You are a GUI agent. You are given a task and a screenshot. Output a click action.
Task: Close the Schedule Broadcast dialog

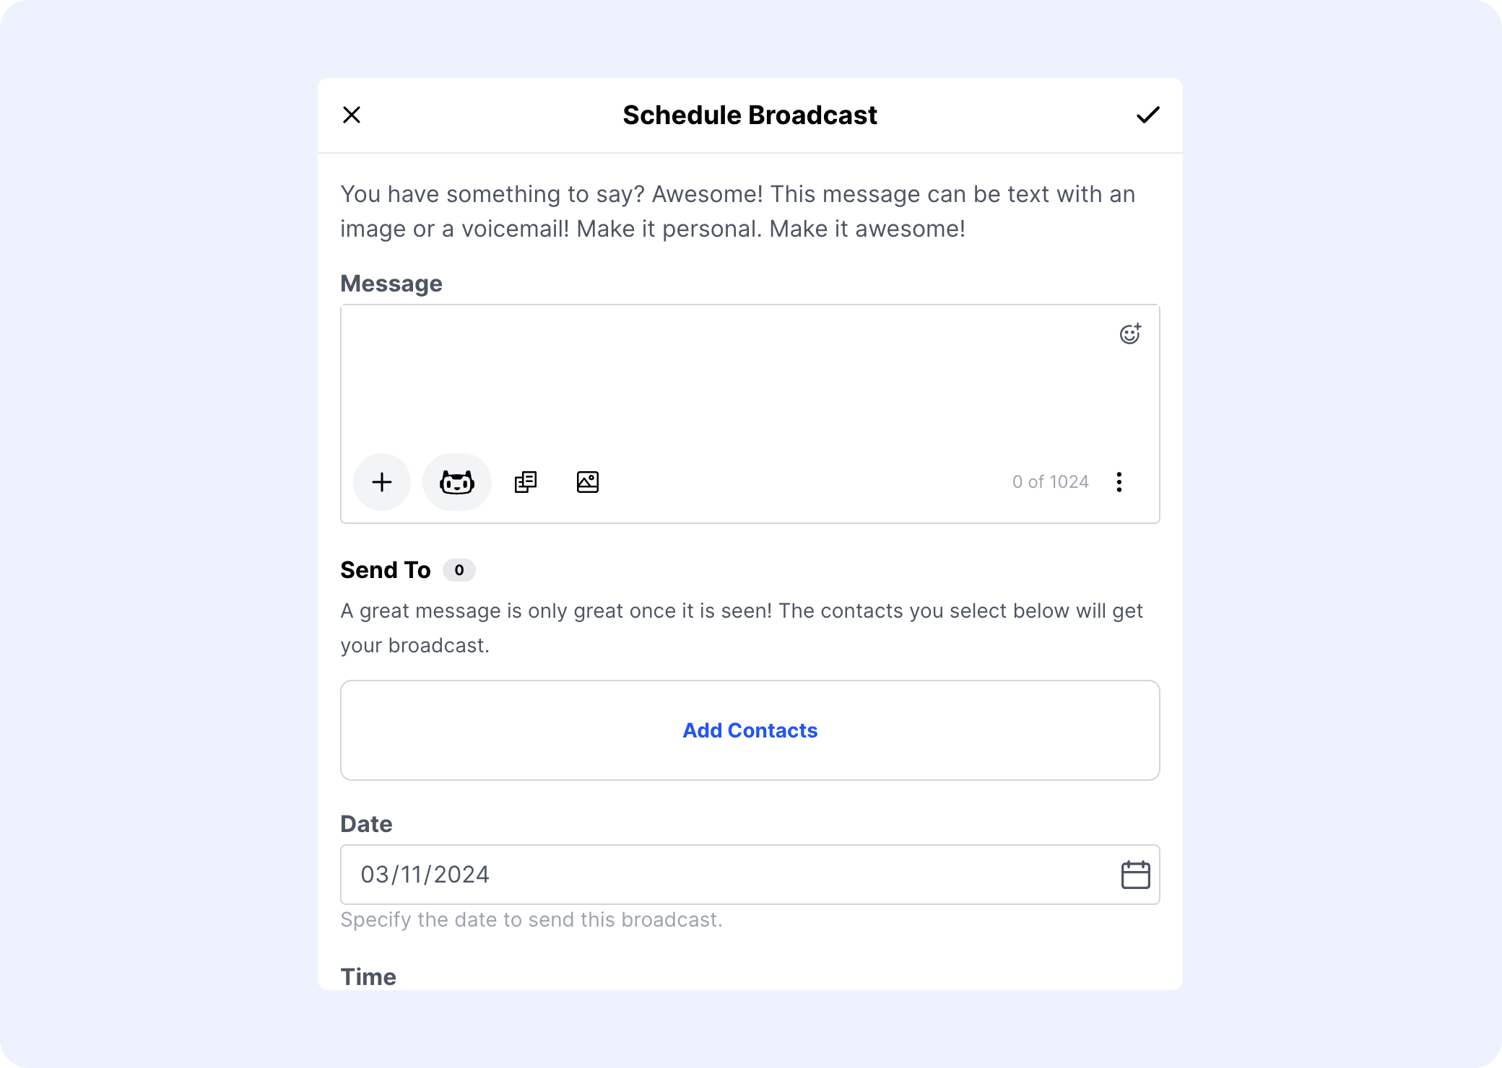352,114
